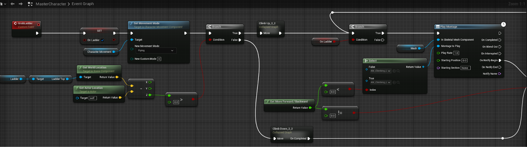Click the second Branch node's False pin

click(x=383, y=40)
